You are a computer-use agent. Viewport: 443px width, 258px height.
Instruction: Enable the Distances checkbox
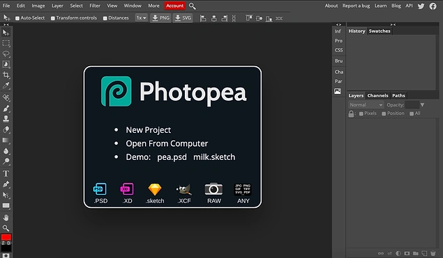[x=105, y=18]
